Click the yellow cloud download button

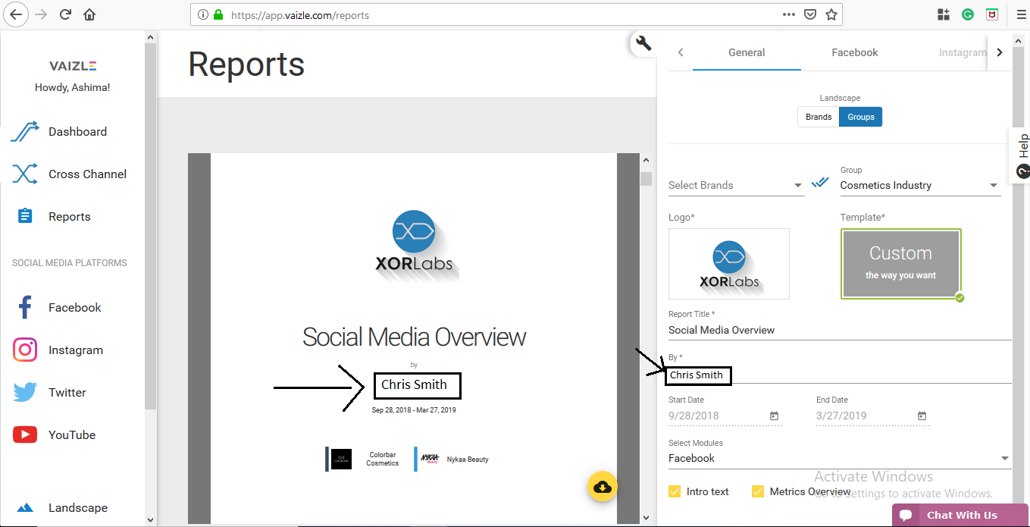pos(603,487)
